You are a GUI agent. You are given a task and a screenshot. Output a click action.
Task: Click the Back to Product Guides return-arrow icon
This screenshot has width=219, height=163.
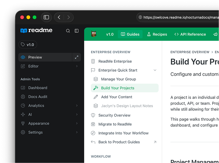point(93,142)
